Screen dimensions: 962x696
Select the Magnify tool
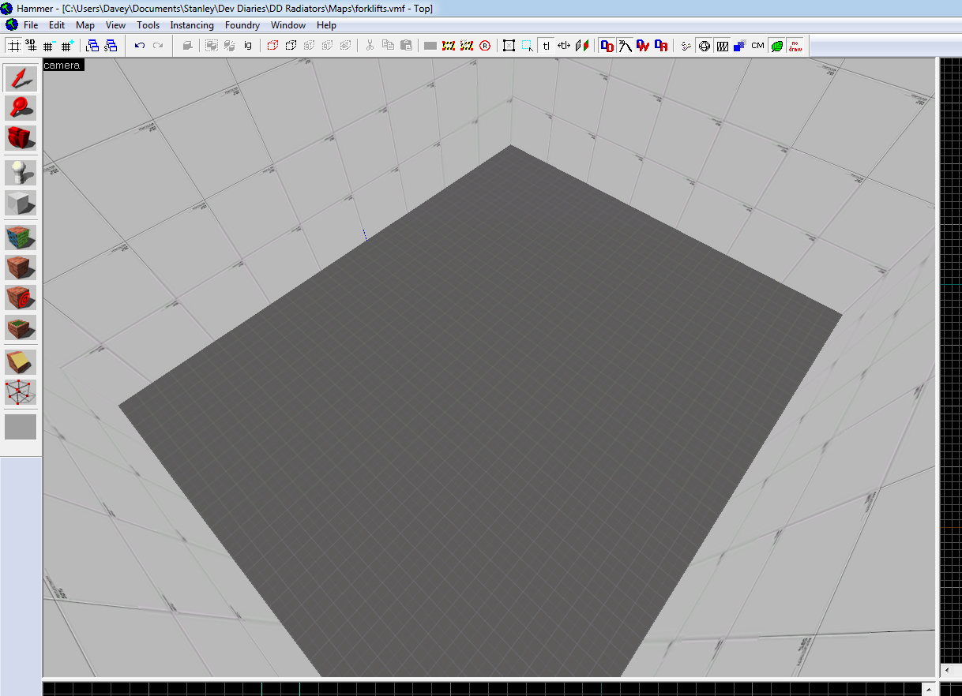point(21,108)
